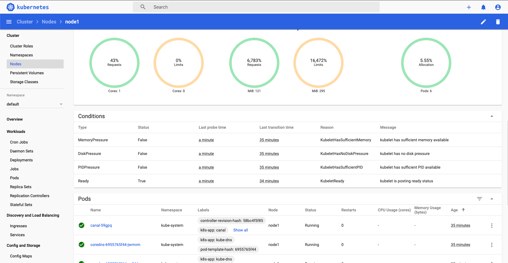Toggle the hamburger navigation menu
The height and width of the screenshot is (263, 508).
9,22
